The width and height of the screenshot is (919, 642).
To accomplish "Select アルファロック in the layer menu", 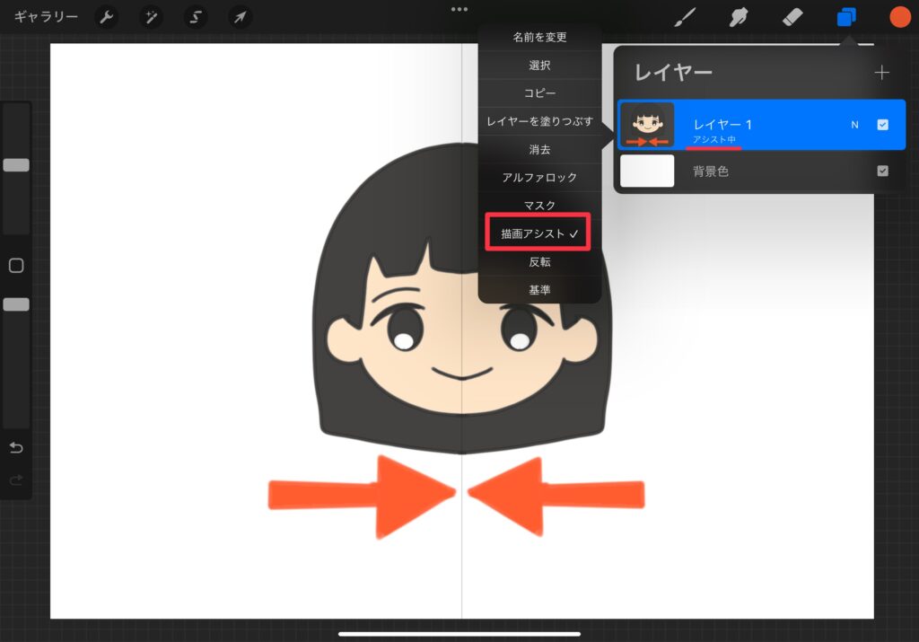I will coord(539,178).
